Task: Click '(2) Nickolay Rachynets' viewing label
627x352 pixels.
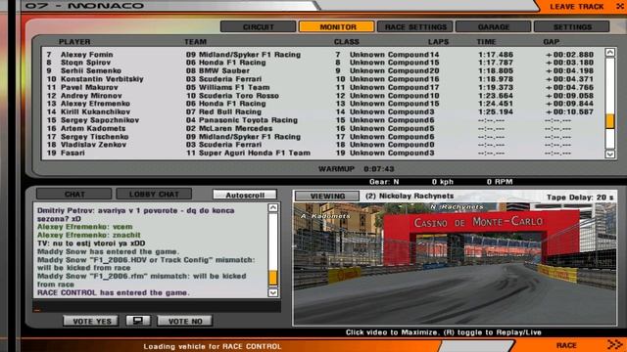Action: click(410, 196)
